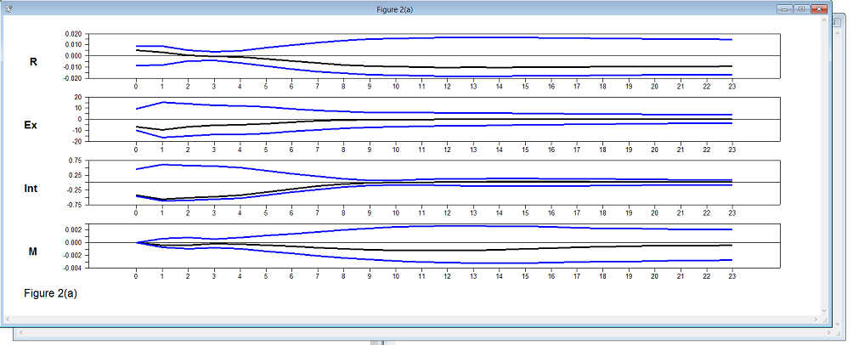Screen dimensions: 853x345
Task: Click the system menu icon in title bar
Action: (x=8, y=8)
